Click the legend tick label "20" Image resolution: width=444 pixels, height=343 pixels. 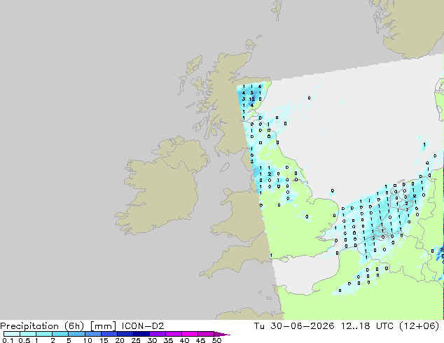[120, 340]
